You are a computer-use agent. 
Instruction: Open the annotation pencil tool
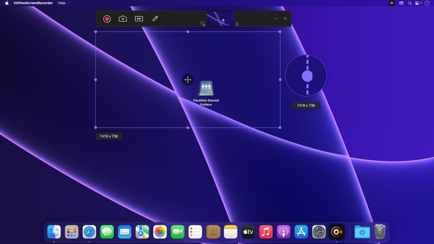pyautogui.click(x=155, y=19)
